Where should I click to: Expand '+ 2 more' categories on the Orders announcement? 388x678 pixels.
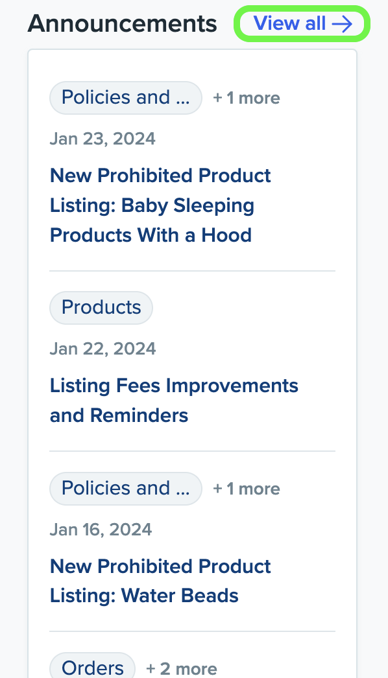pyautogui.click(x=181, y=668)
